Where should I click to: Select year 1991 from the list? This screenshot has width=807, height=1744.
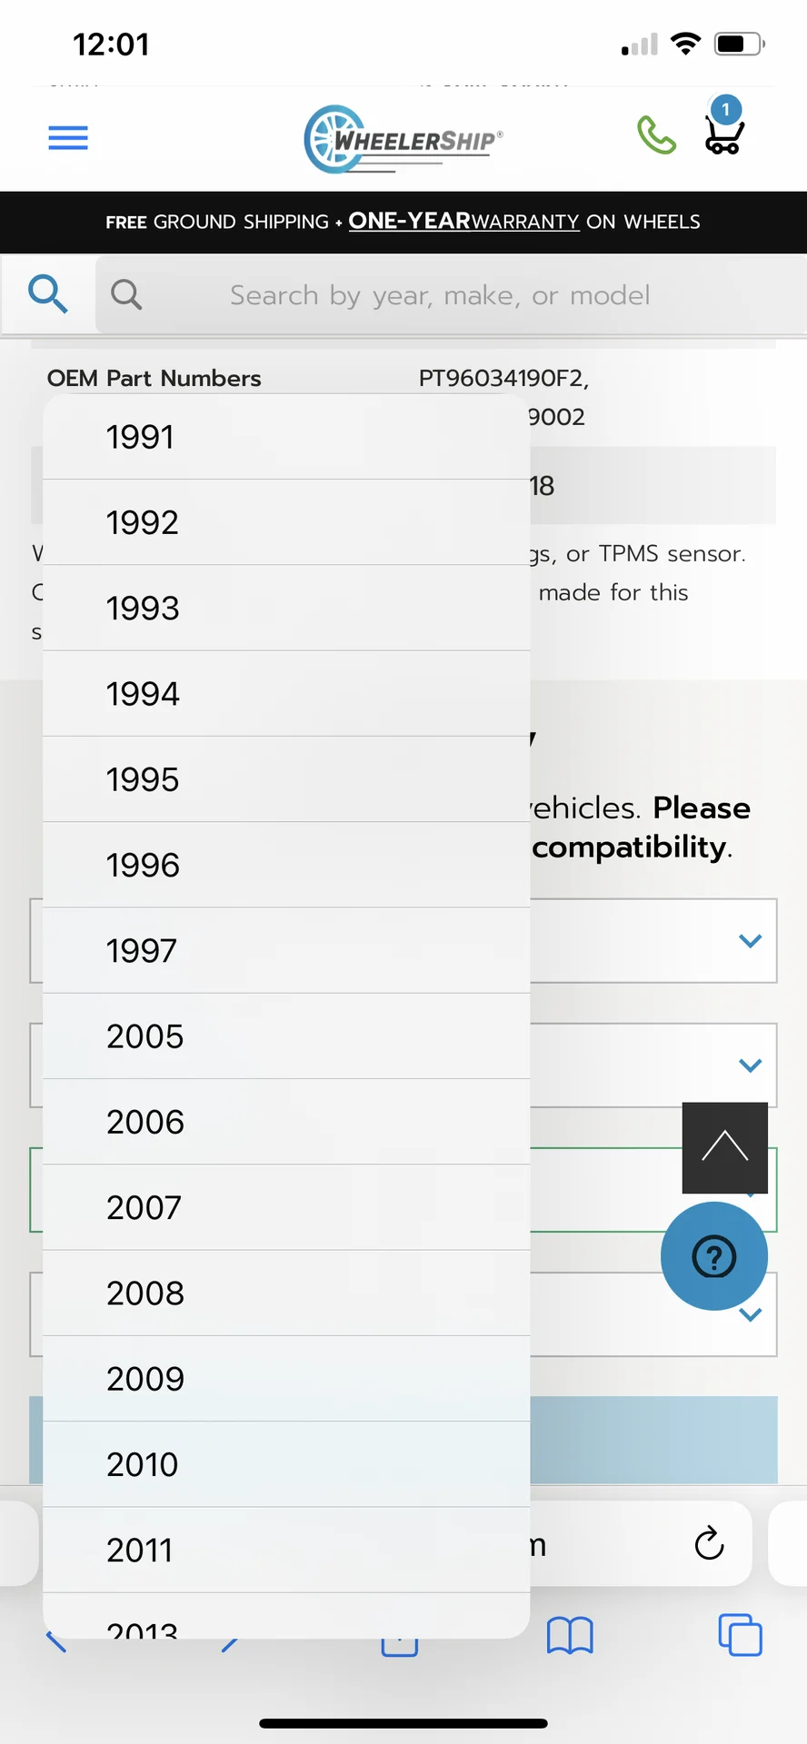(286, 437)
